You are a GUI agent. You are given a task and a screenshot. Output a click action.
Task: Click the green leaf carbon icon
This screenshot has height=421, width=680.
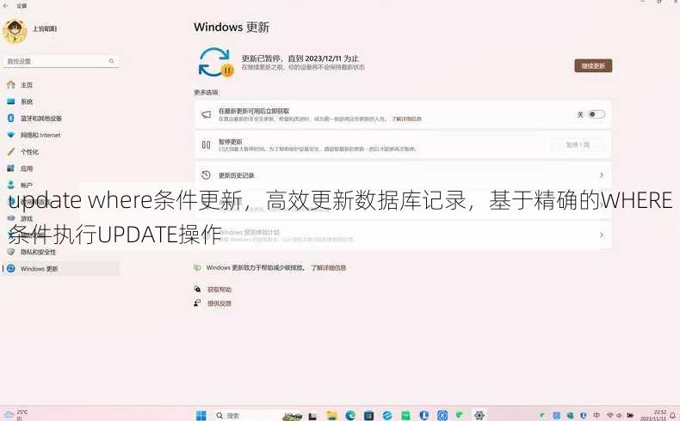(x=197, y=268)
